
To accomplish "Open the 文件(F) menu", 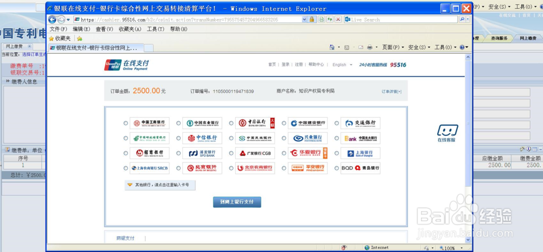I will coord(58,29).
